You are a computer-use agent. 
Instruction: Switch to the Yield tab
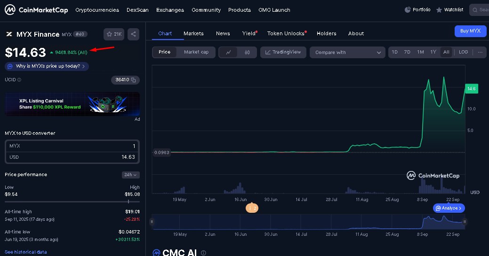pyautogui.click(x=249, y=34)
